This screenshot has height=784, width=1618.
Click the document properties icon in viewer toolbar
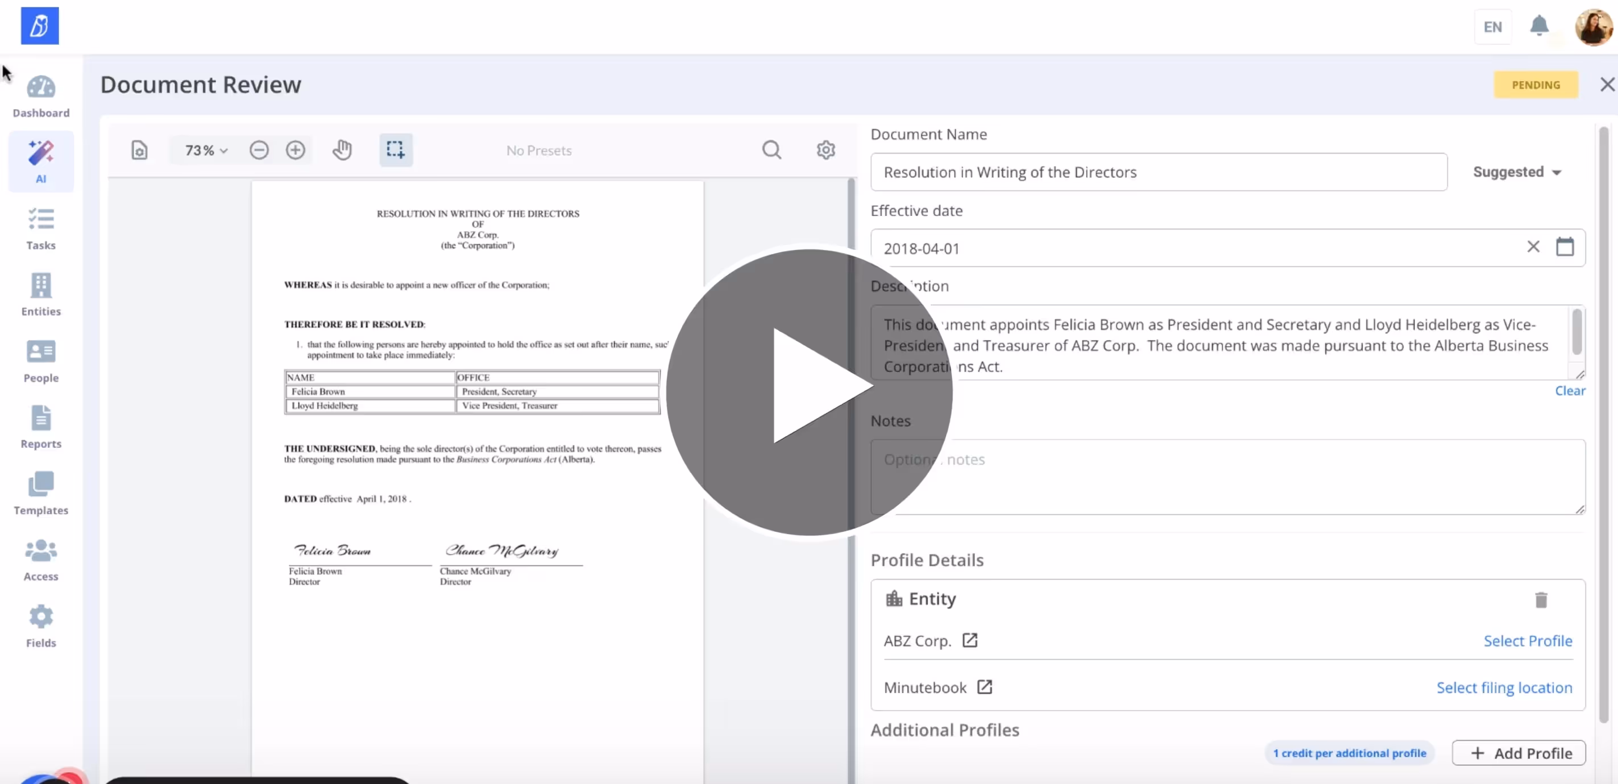pyautogui.click(x=139, y=150)
